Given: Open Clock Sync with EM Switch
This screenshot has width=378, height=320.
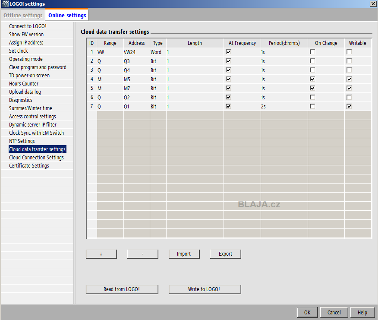Looking at the screenshot, I should click(36, 133).
